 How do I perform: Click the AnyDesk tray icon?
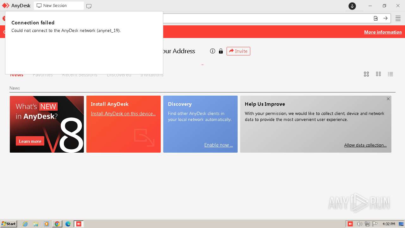coord(350,224)
